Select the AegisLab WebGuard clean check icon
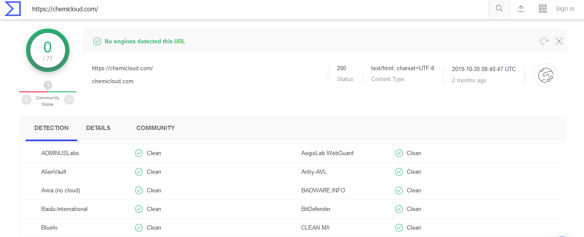 (399, 153)
